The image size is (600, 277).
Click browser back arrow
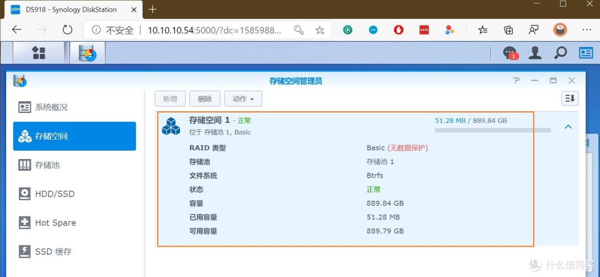(17, 30)
